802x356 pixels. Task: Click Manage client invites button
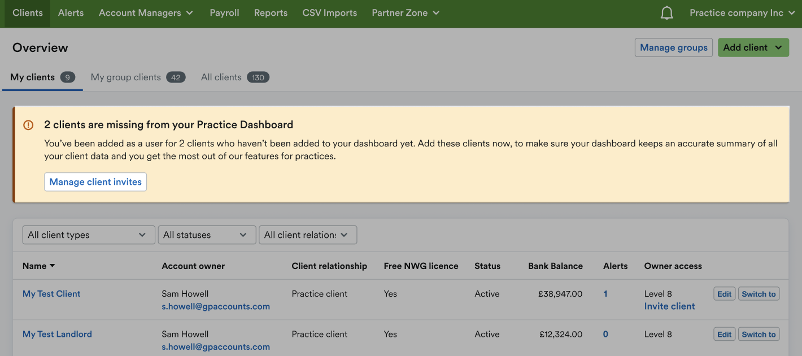point(95,182)
